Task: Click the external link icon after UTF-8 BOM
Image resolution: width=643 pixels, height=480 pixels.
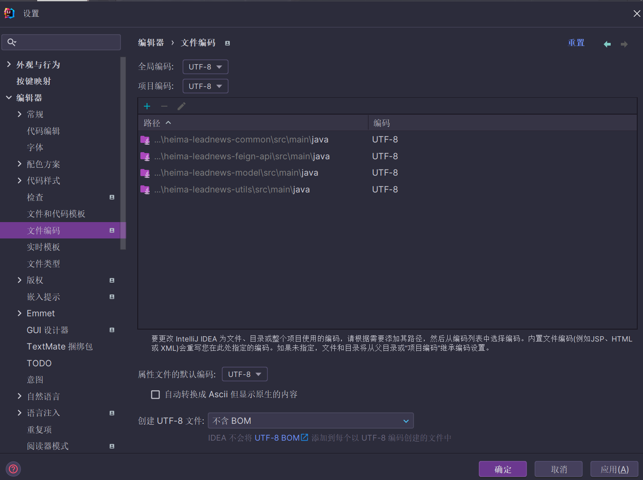Action: coord(305,438)
